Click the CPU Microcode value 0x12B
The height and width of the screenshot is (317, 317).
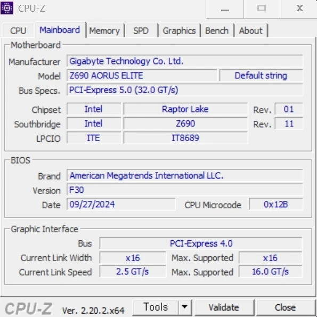point(276,205)
